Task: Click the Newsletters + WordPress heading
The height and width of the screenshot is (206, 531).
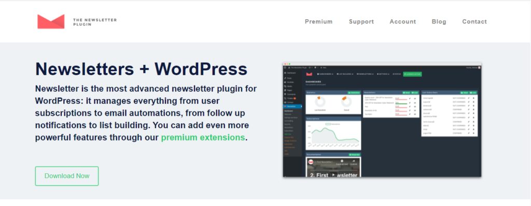Action: pos(141,69)
